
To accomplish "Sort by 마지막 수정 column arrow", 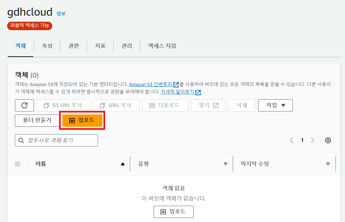I will [328, 164].
